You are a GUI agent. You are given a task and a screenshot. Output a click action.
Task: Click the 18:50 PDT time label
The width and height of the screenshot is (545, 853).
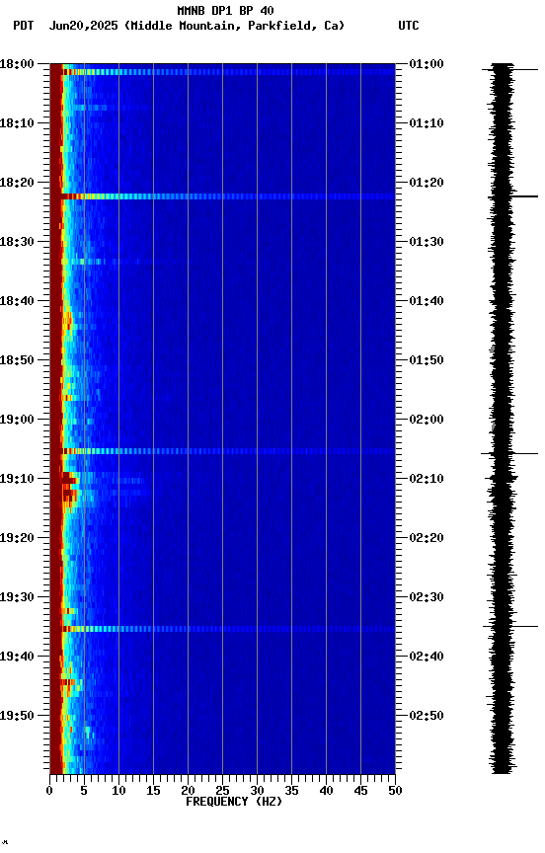click(x=17, y=360)
